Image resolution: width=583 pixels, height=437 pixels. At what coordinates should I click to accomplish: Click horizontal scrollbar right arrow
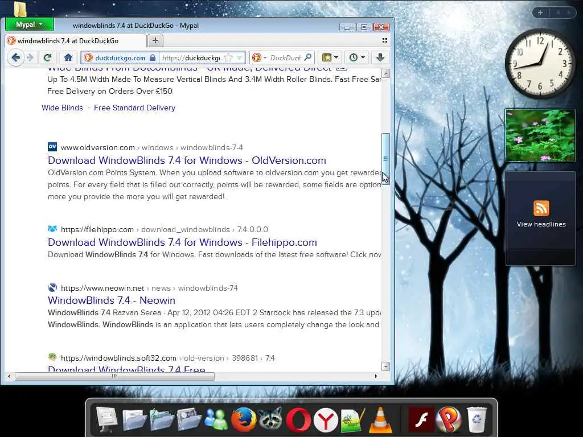click(376, 376)
